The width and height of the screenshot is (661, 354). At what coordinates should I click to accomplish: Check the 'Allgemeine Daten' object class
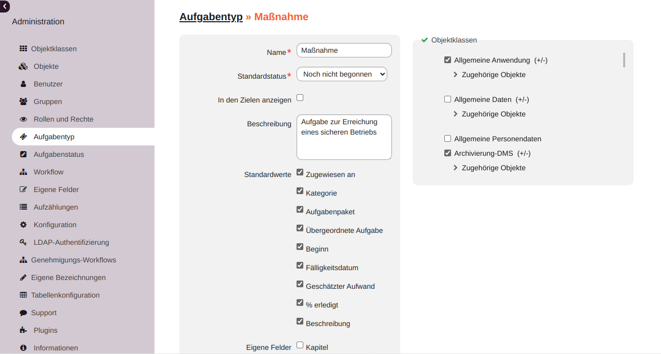click(447, 99)
